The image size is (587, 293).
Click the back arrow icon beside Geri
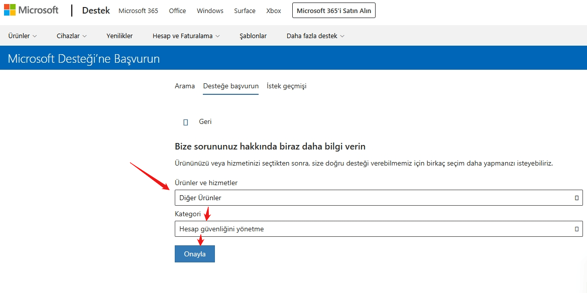point(185,122)
